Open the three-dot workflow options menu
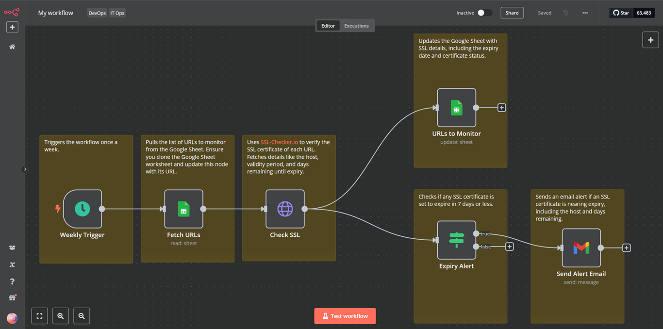The image size is (663, 329). point(585,13)
